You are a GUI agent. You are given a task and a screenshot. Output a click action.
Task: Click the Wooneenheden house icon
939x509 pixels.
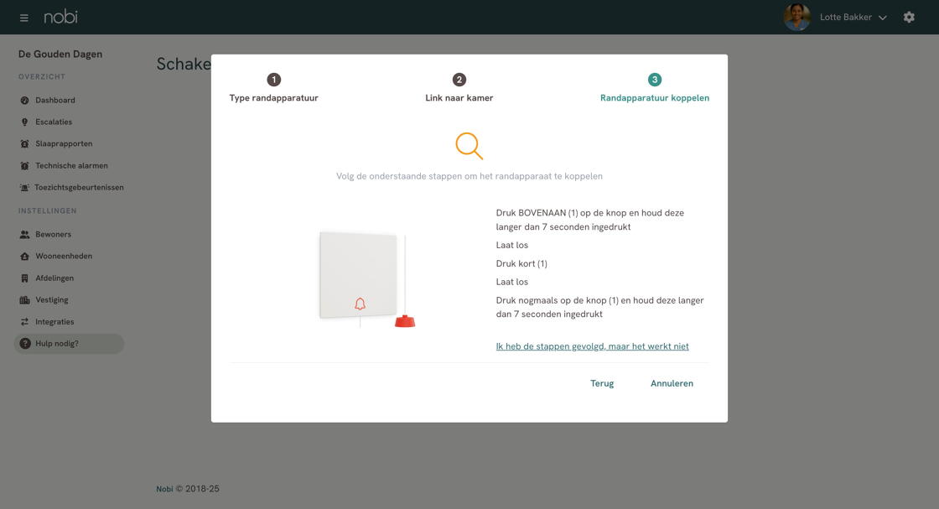coord(24,257)
